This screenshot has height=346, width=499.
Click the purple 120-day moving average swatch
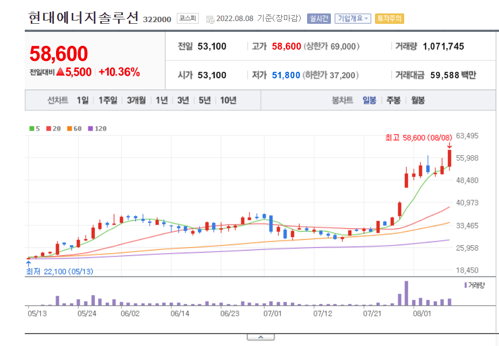coord(91,128)
